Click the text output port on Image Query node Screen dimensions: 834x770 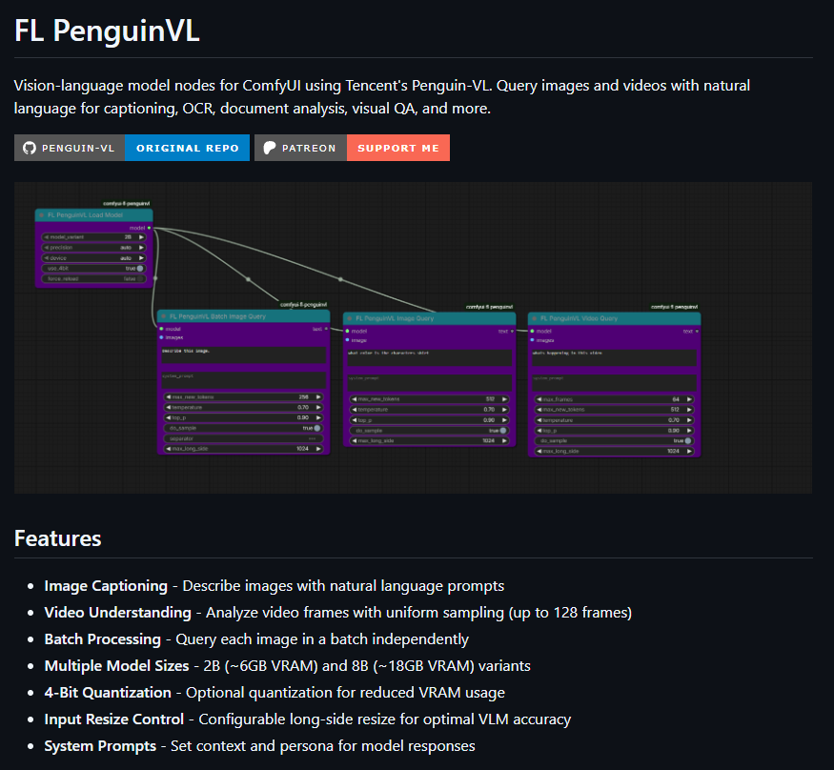click(512, 331)
